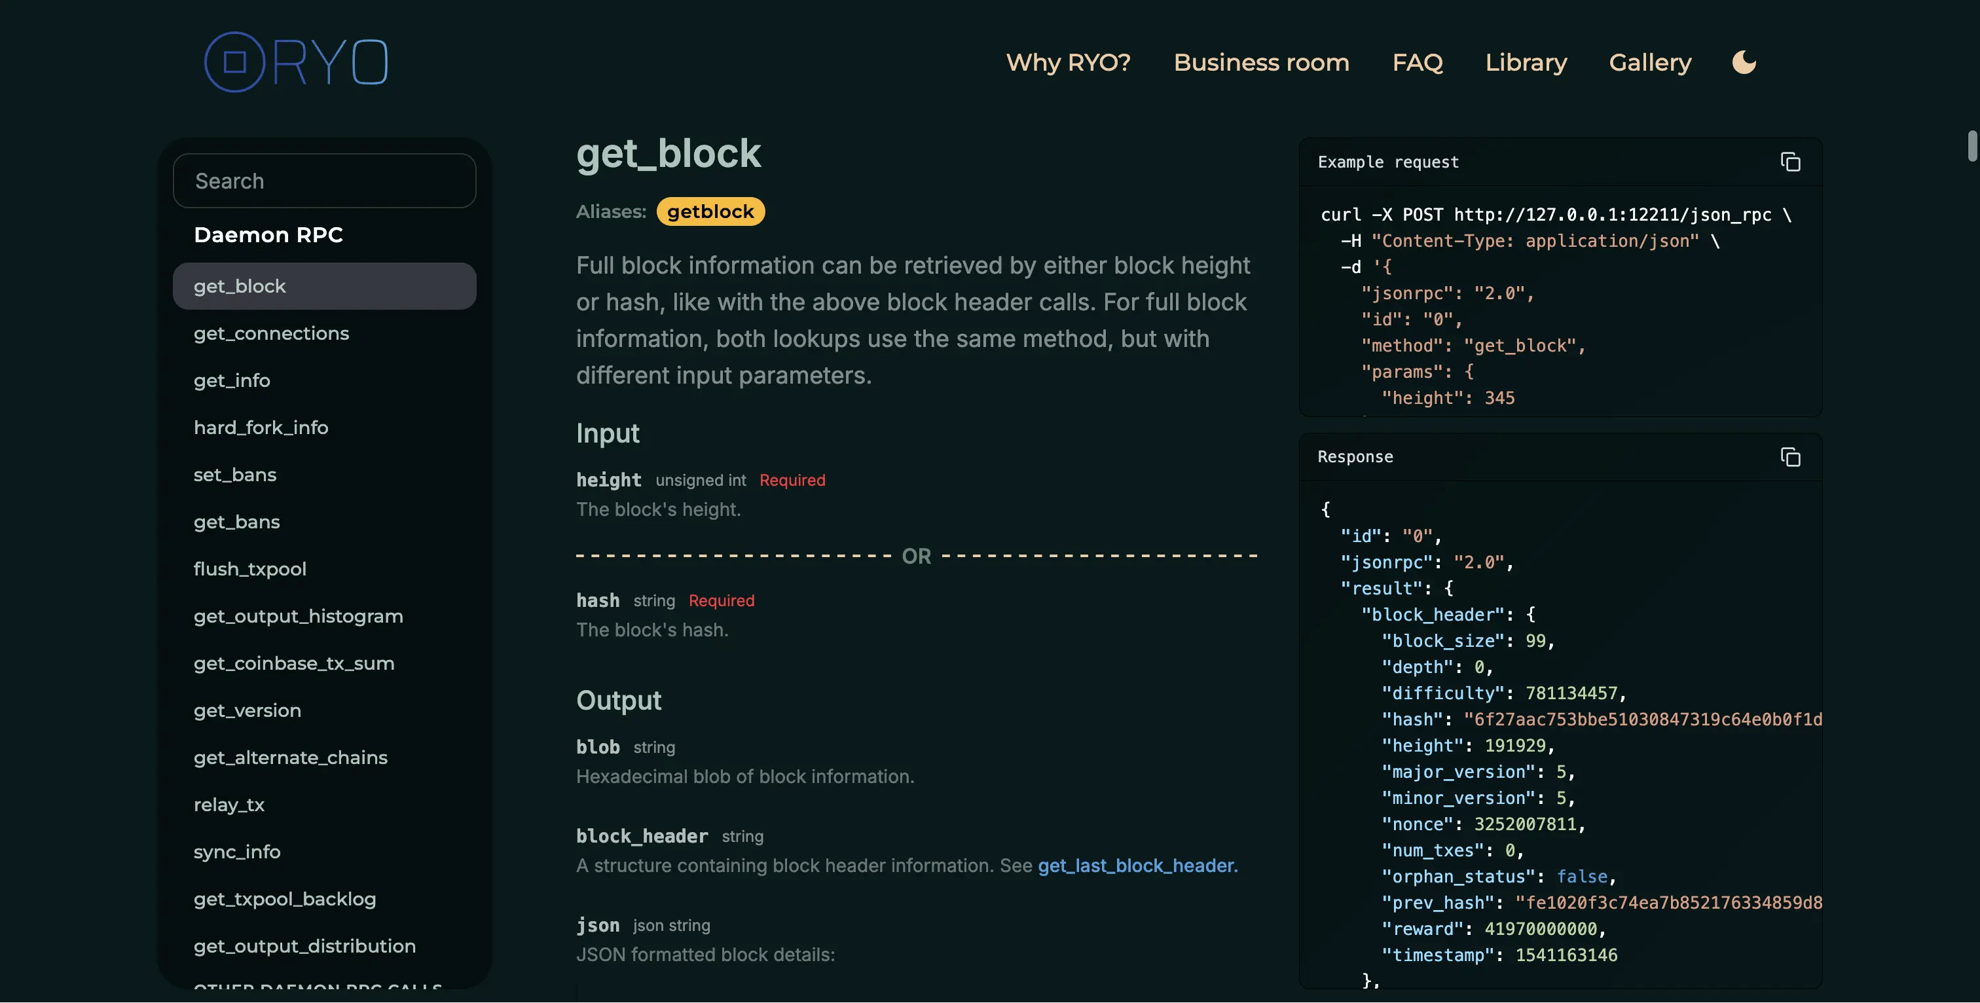Open the Business room page

point(1261,62)
